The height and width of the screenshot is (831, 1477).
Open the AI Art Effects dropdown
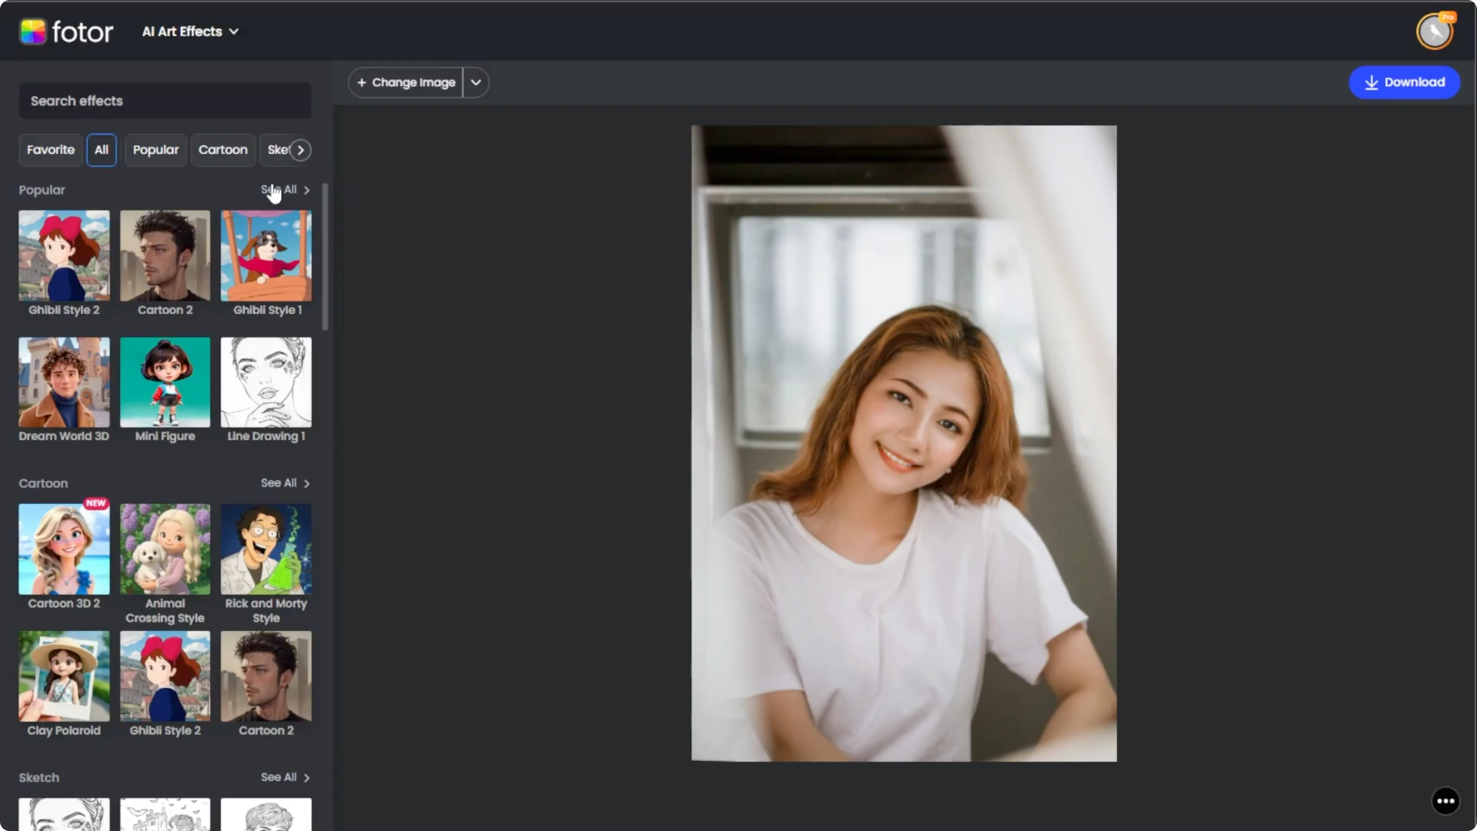click(x=190, y=32)
